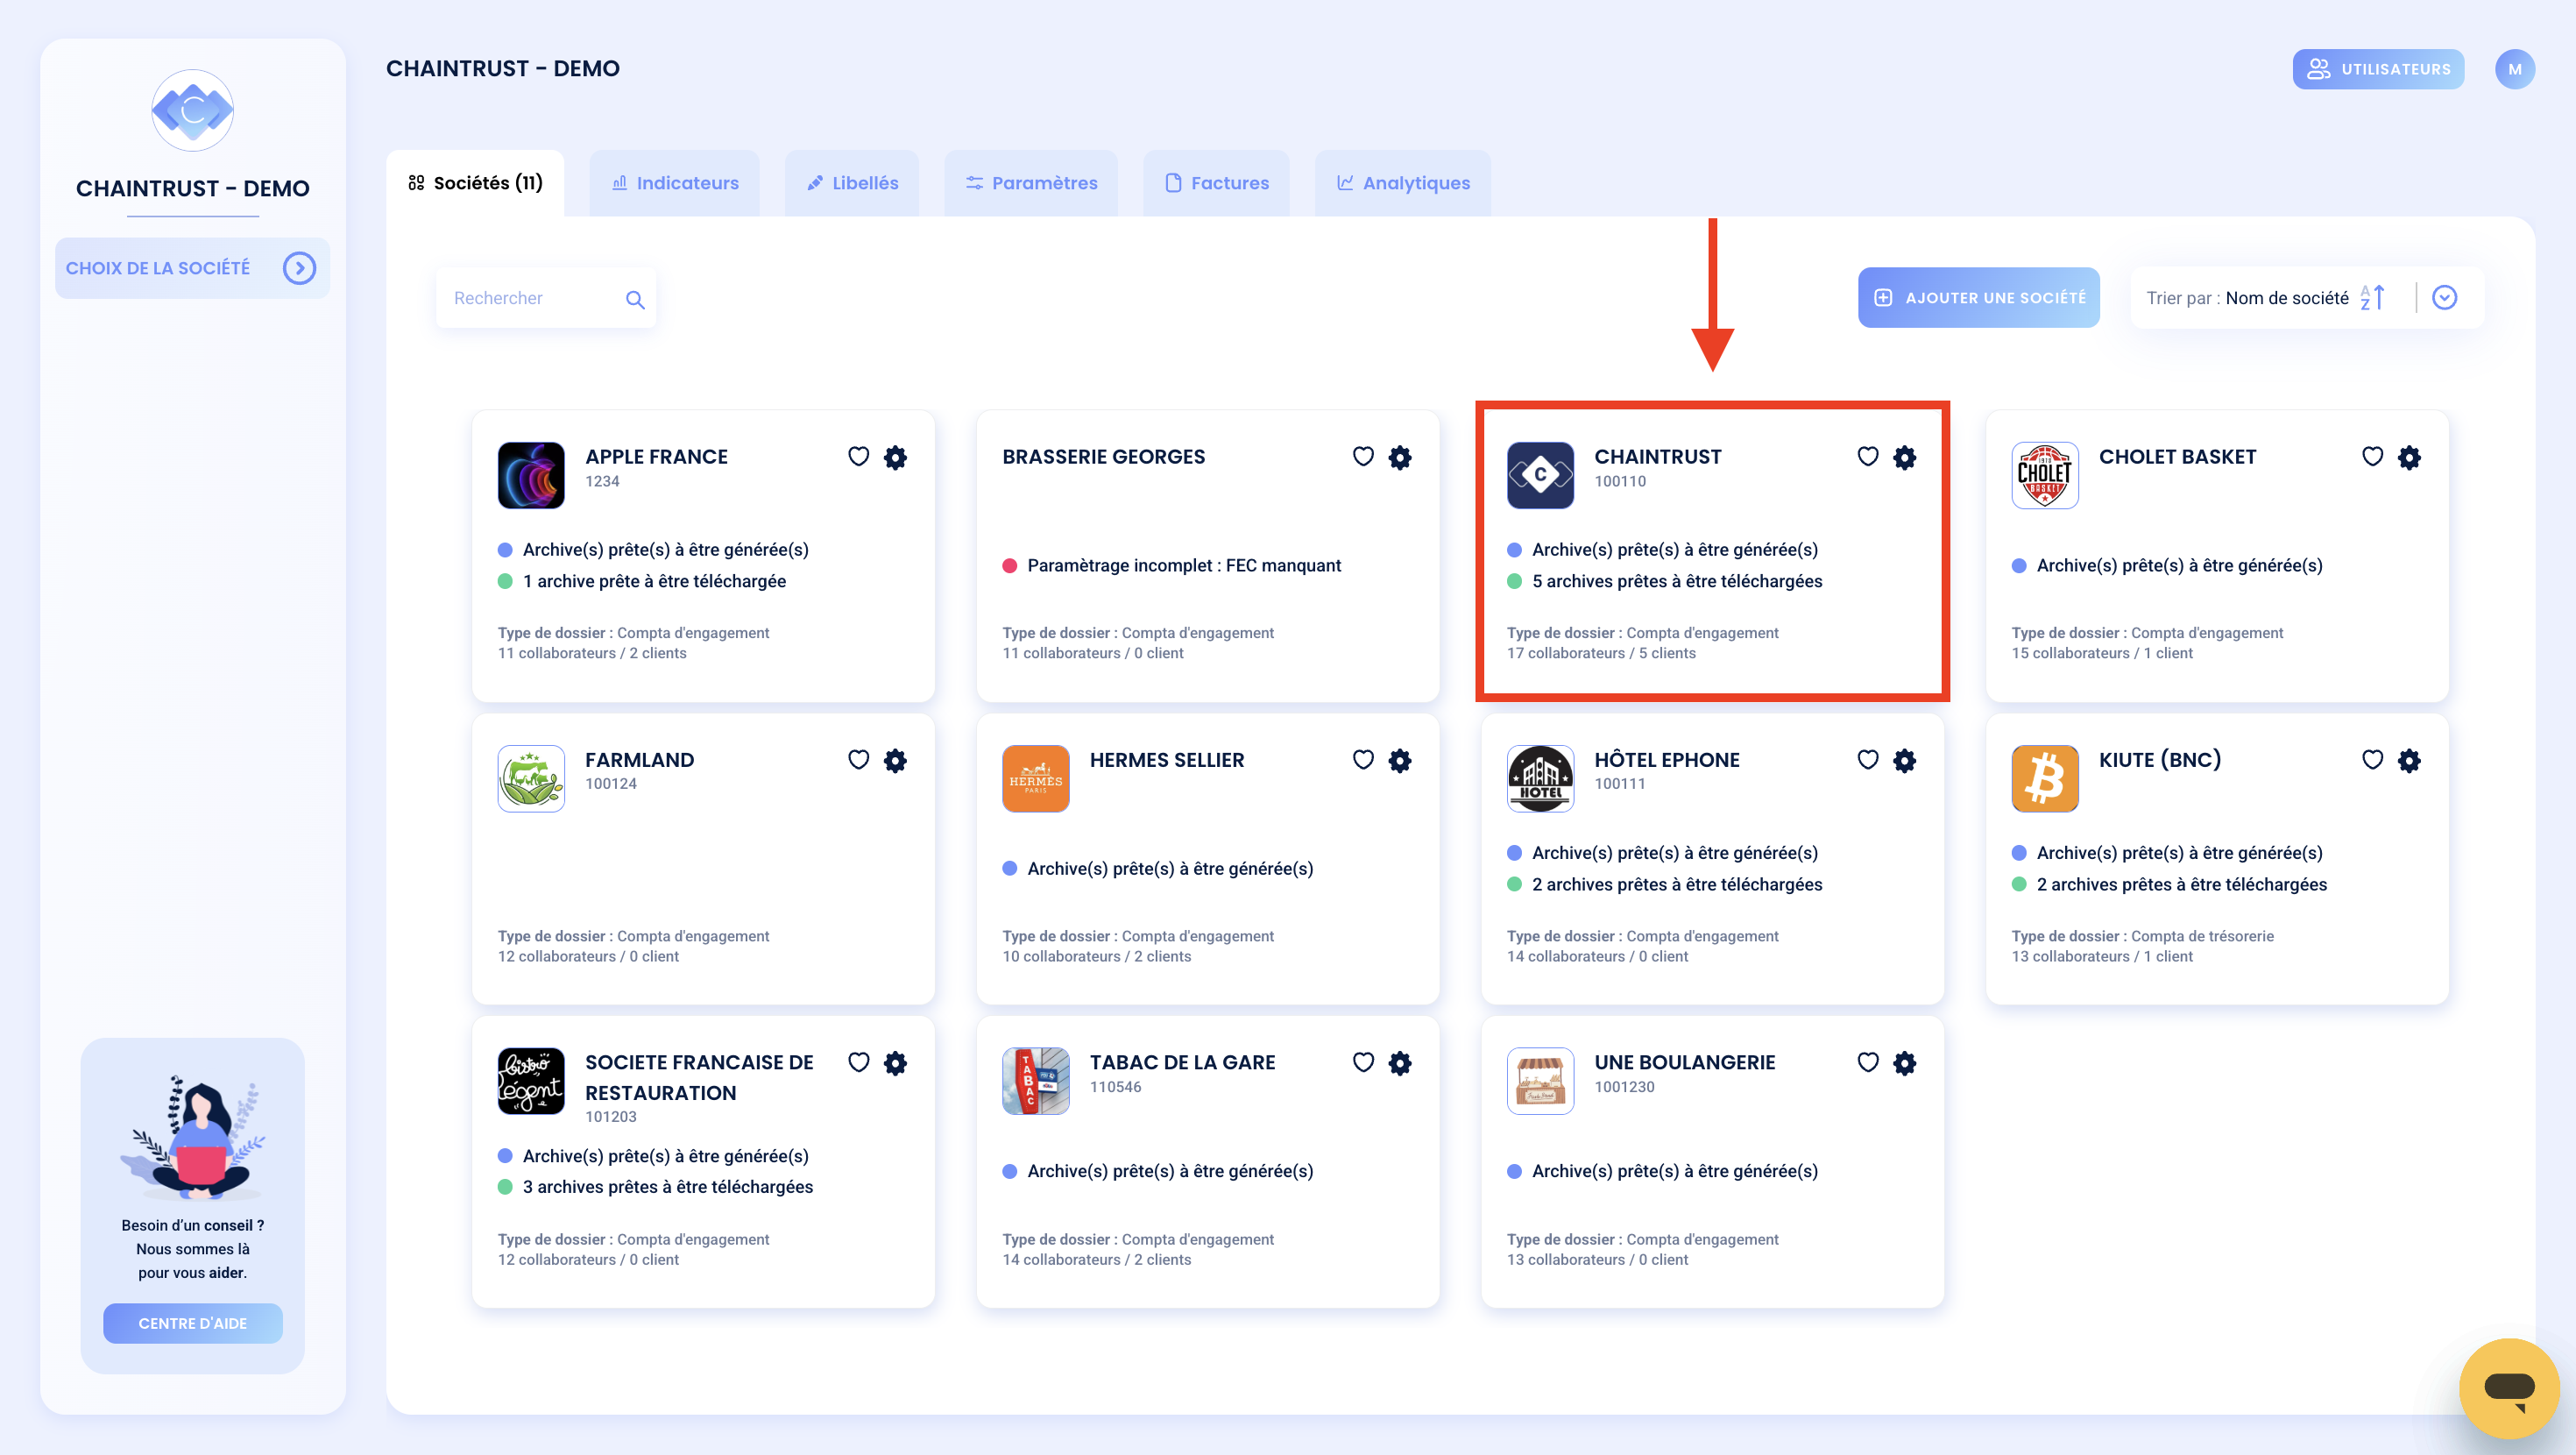The width and height of the screenshot is (2576, 1455).
Task: Open the BRASSERIE GEORGES company name
Action: tap(1103, 457)
